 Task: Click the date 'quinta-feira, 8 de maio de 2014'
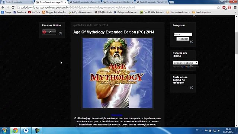[x=91, y=25]
